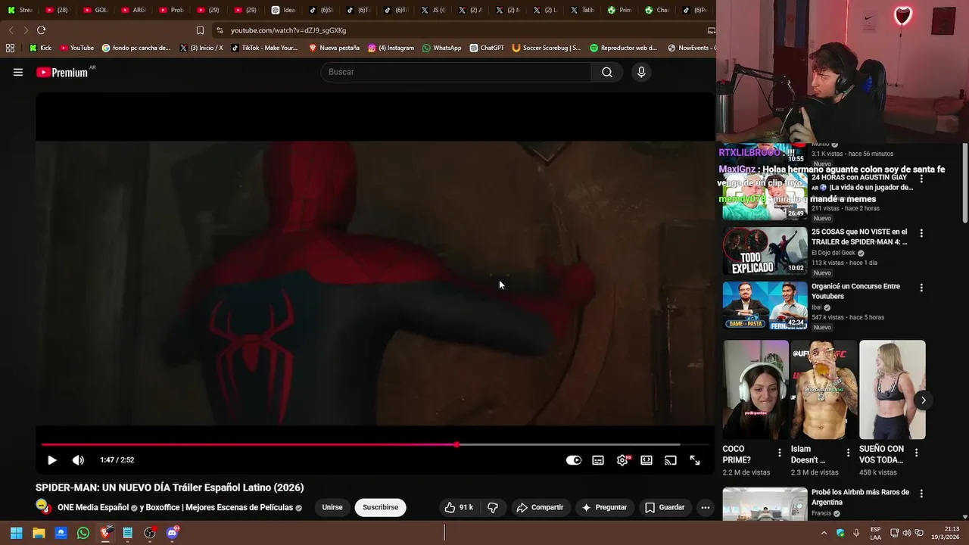
Task: Open the WhatsApp bookmark
Action: pyautogui.click(x=441, y=48)
